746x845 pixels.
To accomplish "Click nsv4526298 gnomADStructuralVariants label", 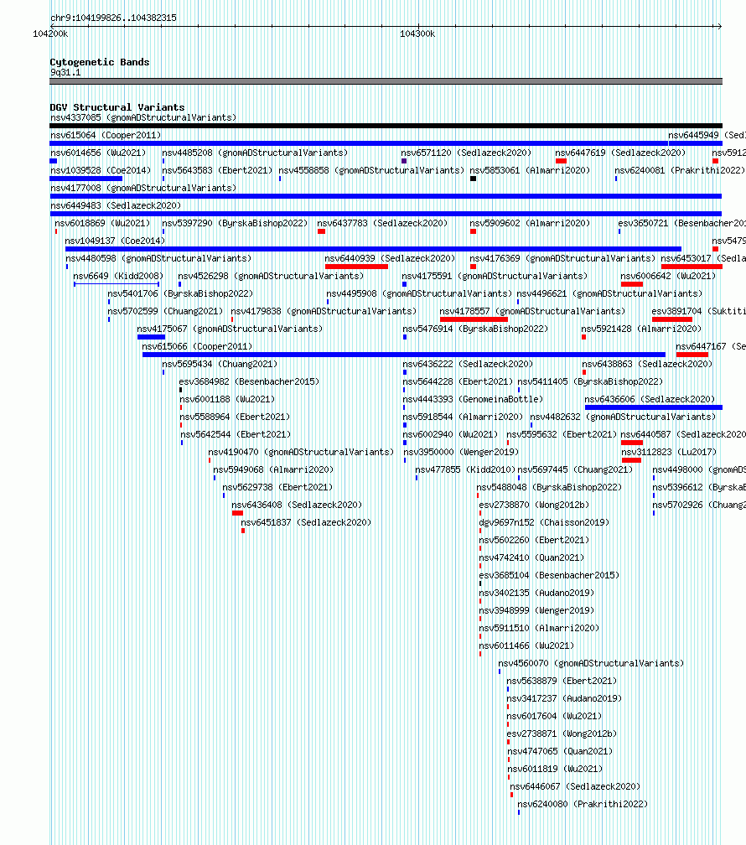I will point(271,276).
